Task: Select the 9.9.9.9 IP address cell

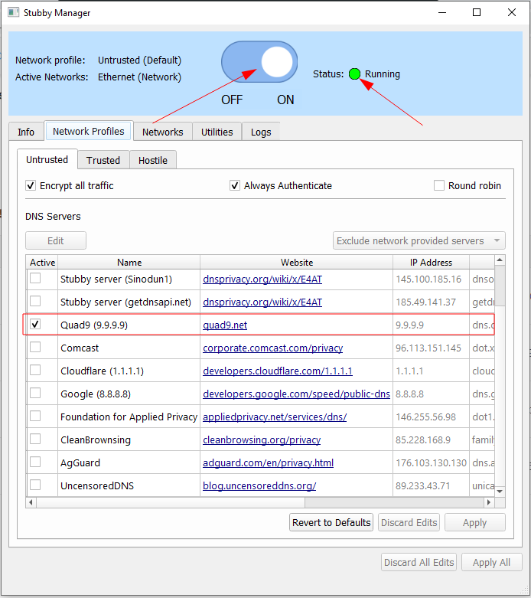Action: [431, 325]
